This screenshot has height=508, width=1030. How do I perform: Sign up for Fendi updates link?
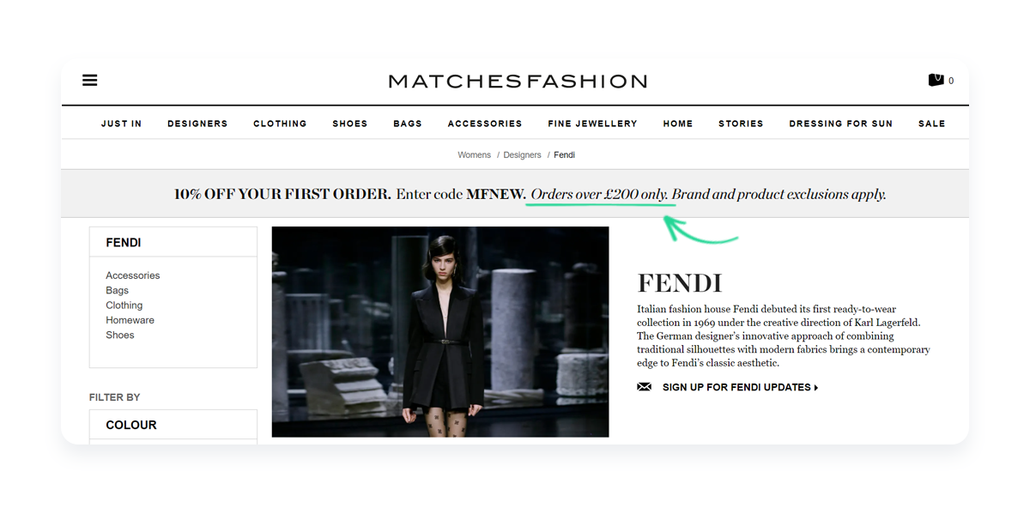(736, 388)
